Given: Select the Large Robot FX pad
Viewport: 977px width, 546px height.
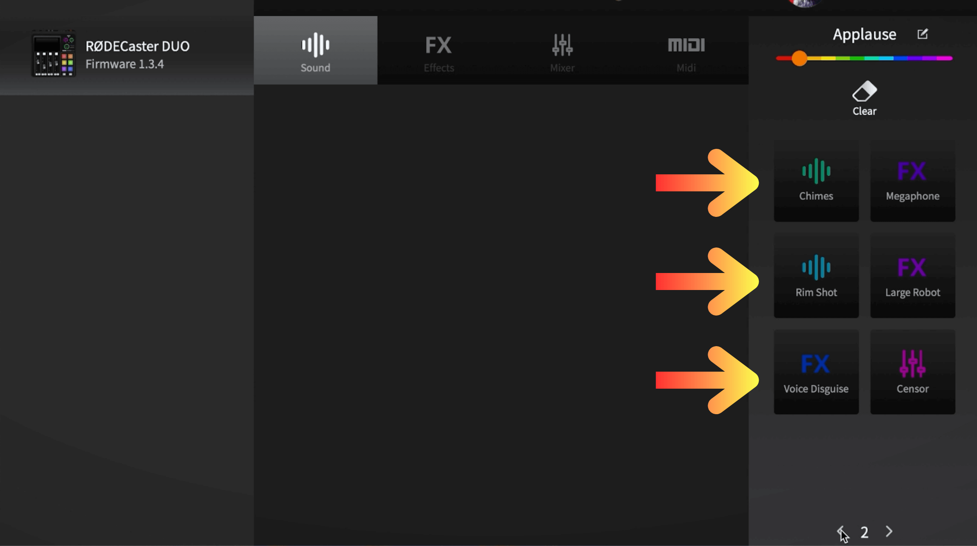Looking at the screenshot, I should tap(912, 277).
